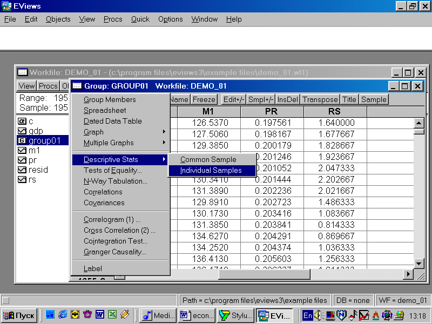This screenshot has width=432, height=324.
Task: Click the Title toolbar button
Action: (x=349, y=99)
